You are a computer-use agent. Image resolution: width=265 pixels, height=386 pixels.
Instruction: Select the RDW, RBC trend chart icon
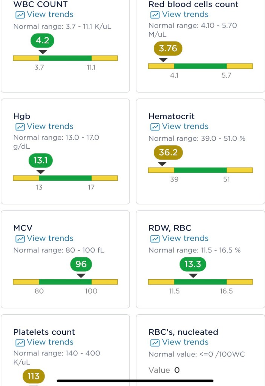click(155, 239)
